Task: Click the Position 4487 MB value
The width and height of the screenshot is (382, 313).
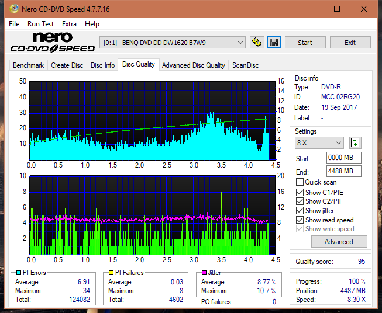Action: click(x=353, y=291)
